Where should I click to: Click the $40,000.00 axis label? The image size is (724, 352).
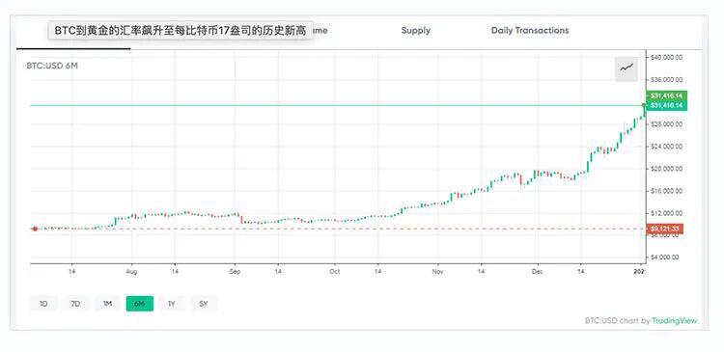click(x=666, y=57)
